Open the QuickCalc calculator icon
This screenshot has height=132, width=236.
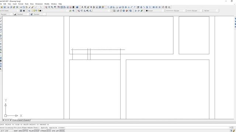[73, 7]
